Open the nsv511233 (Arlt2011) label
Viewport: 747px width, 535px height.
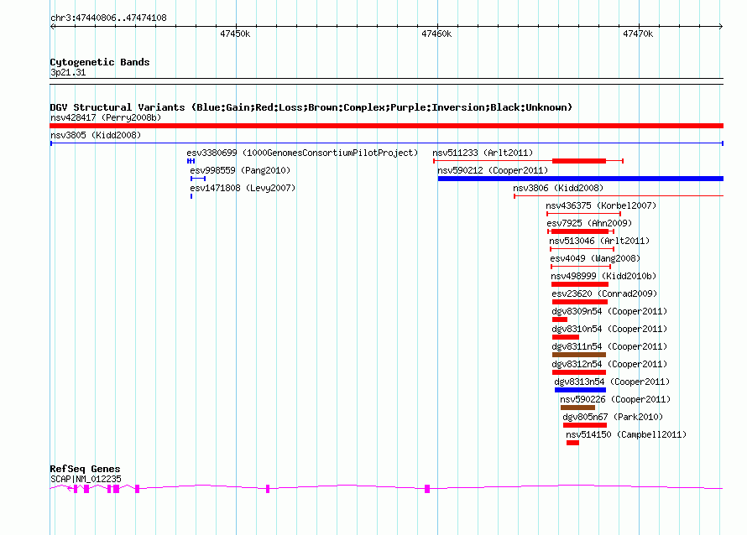(483, 153)
